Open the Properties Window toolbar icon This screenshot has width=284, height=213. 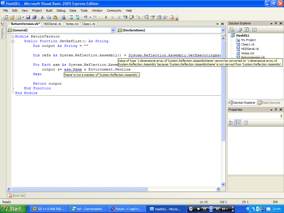(x=152, y=17)
